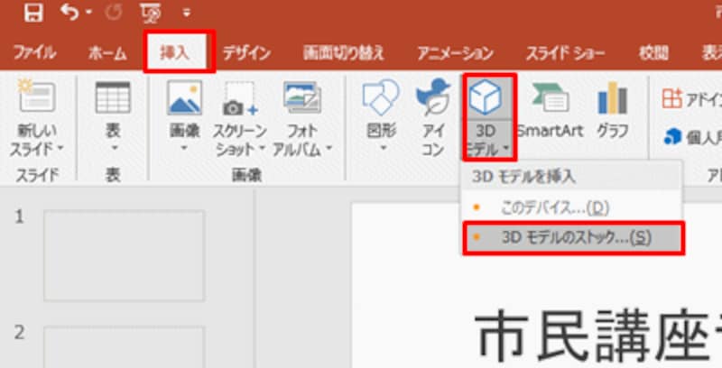Viewport: 722px width, 368px height.
Task: Select slide 2 thumbnail
Action: tap(124, 347)
